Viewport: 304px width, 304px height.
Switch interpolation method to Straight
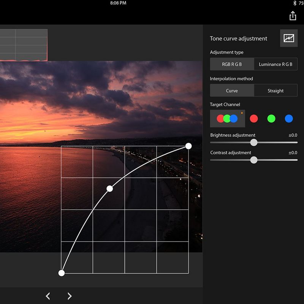(275, 90)
